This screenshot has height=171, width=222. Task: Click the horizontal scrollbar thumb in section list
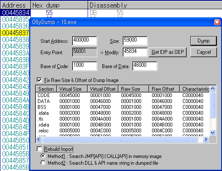coord(120,139)
